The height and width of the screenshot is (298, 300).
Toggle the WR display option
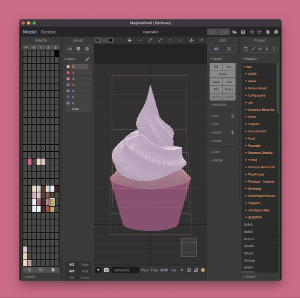tap(71, 271)
